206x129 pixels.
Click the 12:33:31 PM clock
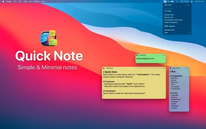coord(199,2)
